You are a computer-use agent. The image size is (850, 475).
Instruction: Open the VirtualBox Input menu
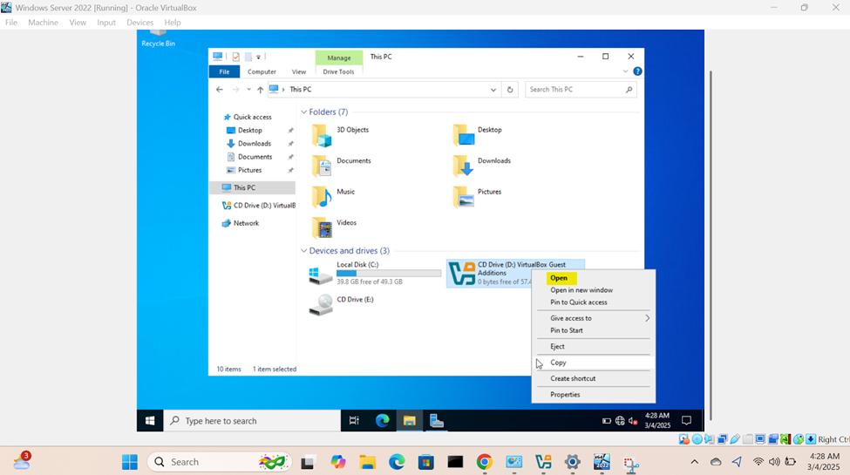106,23
